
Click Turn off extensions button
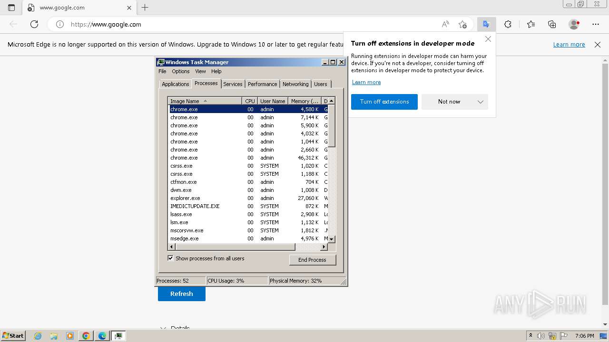coord(384,102)
